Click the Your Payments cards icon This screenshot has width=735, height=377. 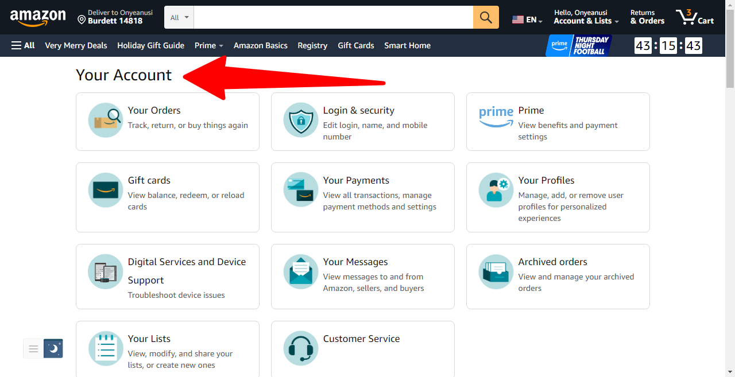(301, 190)
